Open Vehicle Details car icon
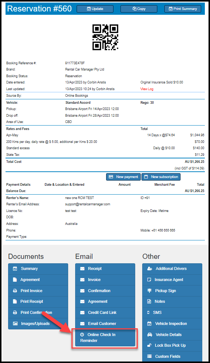The width and height of the screenshot is (210, 363). pos(150,335)
